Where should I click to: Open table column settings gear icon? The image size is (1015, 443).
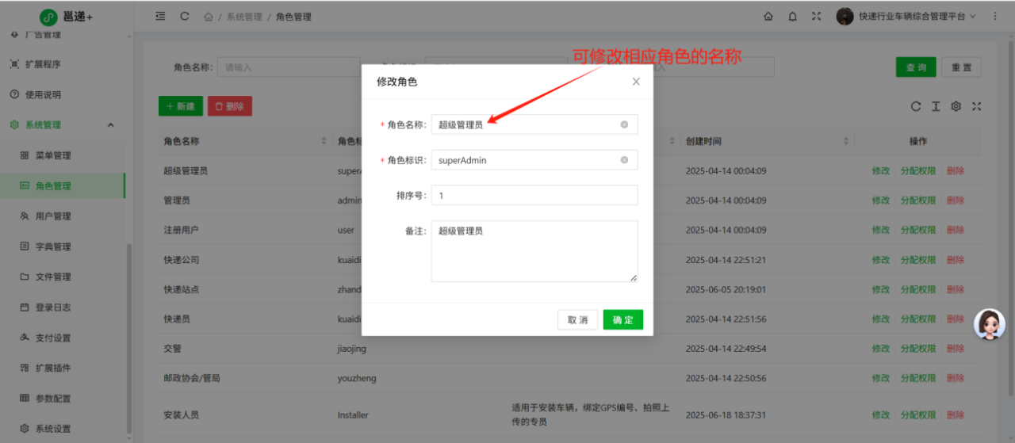coord(956,106)
